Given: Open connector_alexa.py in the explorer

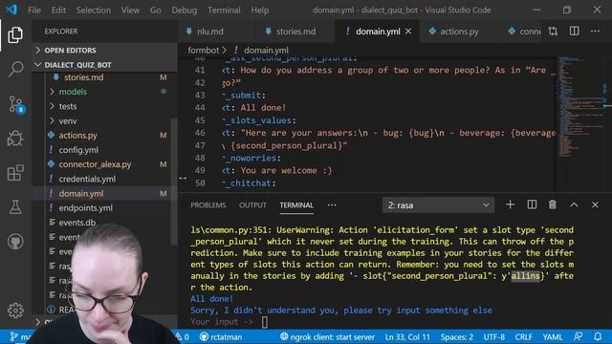Looking at the screenshot, I should click(x=95, y=164).
